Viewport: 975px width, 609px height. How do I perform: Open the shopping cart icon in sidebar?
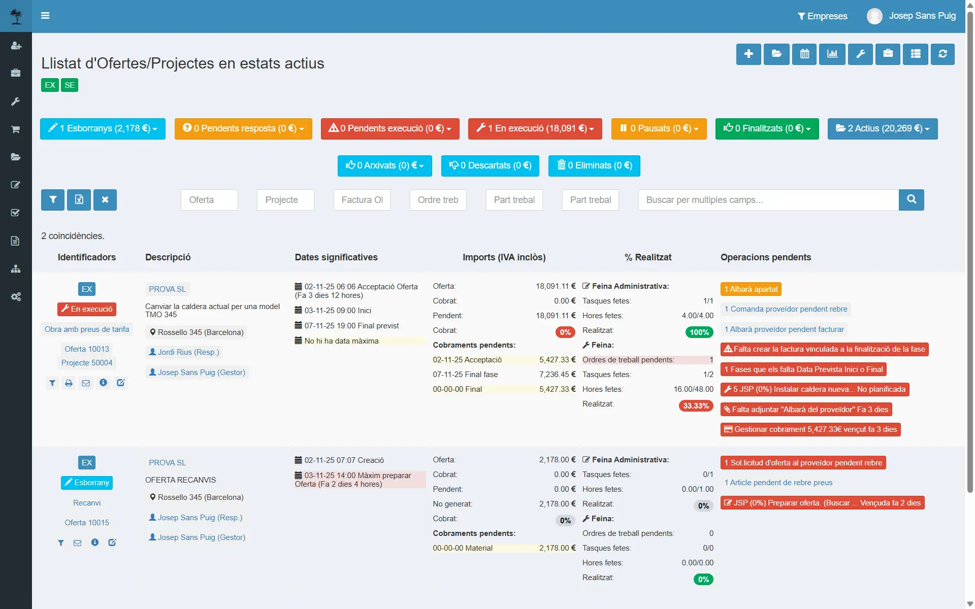point(16,129)
